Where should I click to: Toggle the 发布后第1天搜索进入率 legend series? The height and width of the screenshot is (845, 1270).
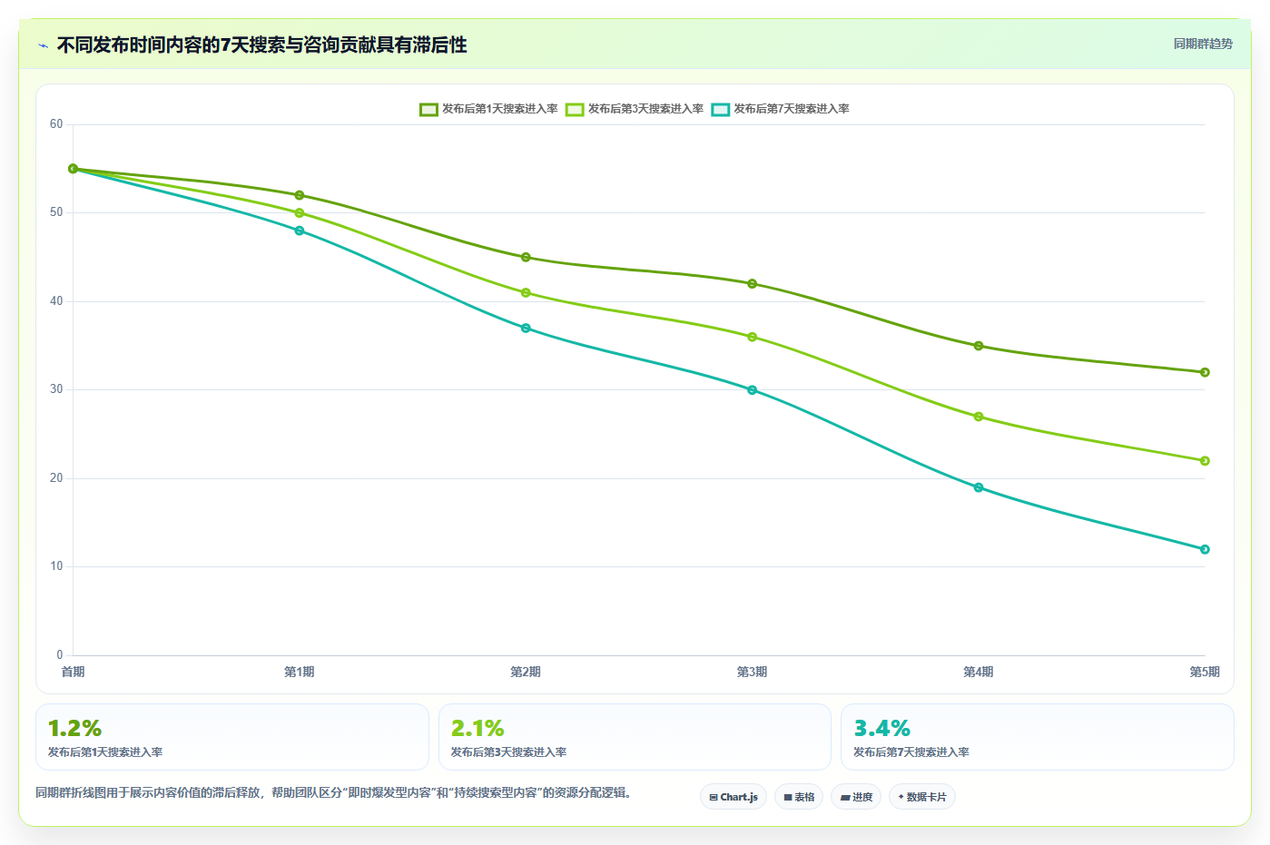pyautogui.click(x=488, y=109)
